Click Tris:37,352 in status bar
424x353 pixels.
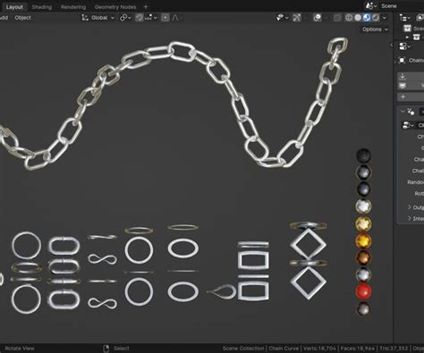tap(394, 349)
